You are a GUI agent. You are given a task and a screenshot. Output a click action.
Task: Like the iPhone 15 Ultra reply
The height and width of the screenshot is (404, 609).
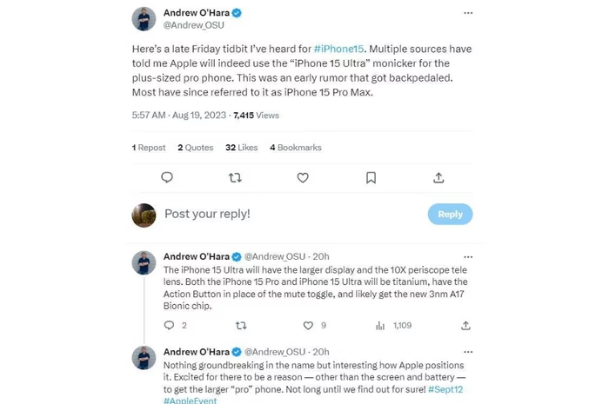307,326
